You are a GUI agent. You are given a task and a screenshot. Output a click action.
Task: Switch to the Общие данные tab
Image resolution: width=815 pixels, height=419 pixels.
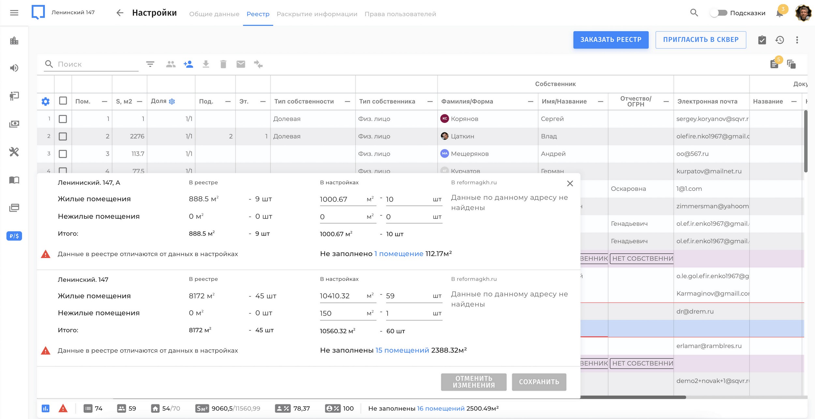pos(214,14)
